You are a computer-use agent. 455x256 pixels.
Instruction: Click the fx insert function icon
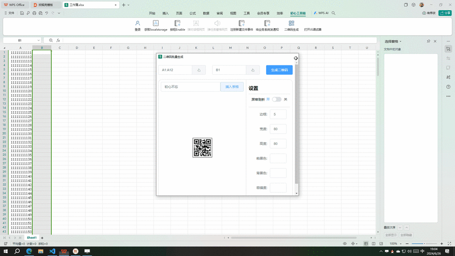(58, 40)
